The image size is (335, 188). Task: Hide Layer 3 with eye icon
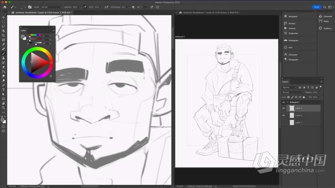[x=283, y=108]
